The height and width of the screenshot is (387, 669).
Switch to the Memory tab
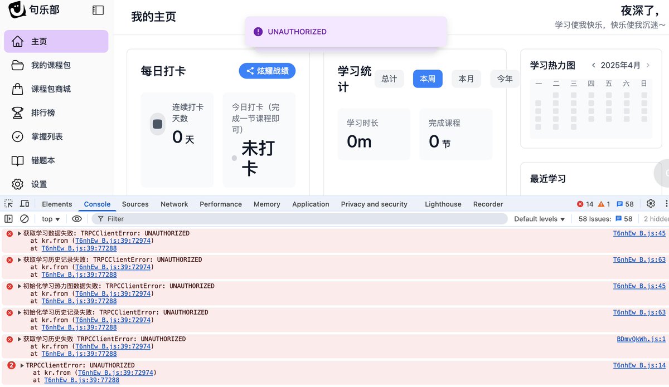(x=267, y=204)
